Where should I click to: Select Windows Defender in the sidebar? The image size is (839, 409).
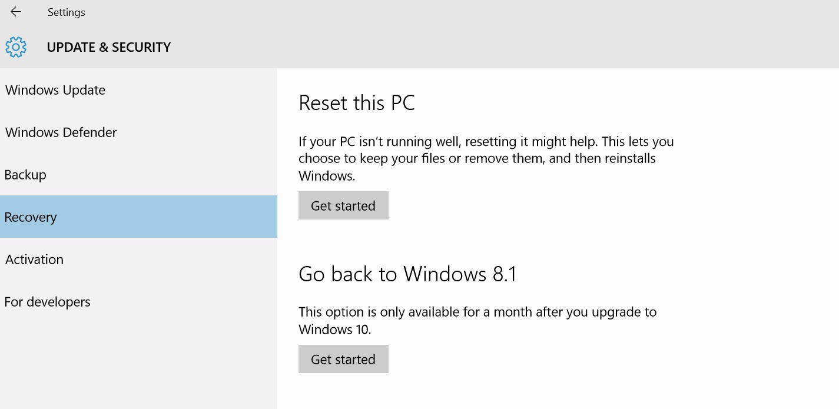[61, 132]
